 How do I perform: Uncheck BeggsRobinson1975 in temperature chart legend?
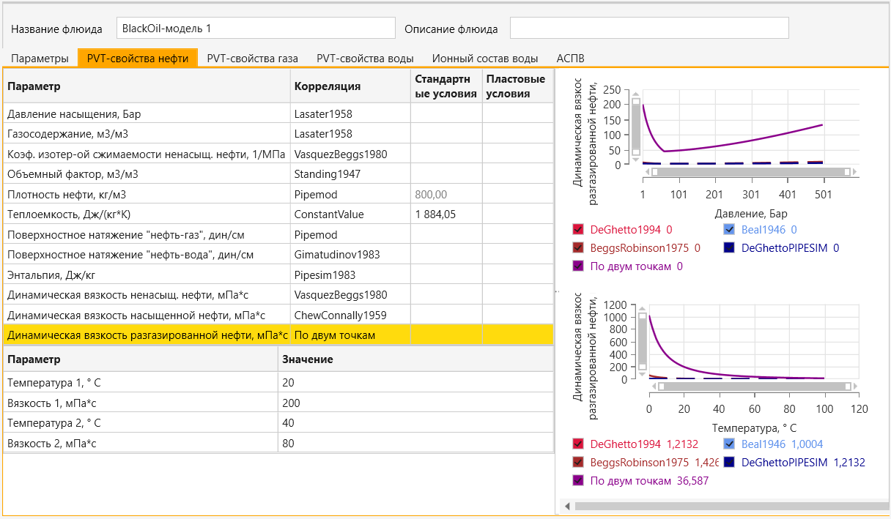[578, 463]
